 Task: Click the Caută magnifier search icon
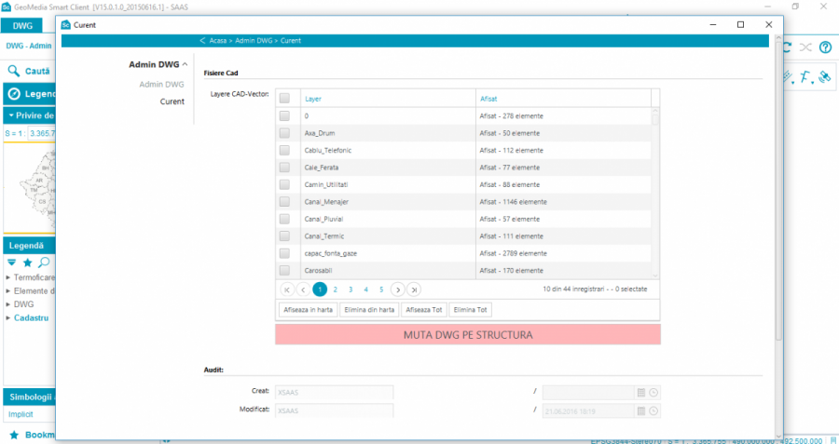click(x=14, y=71)
